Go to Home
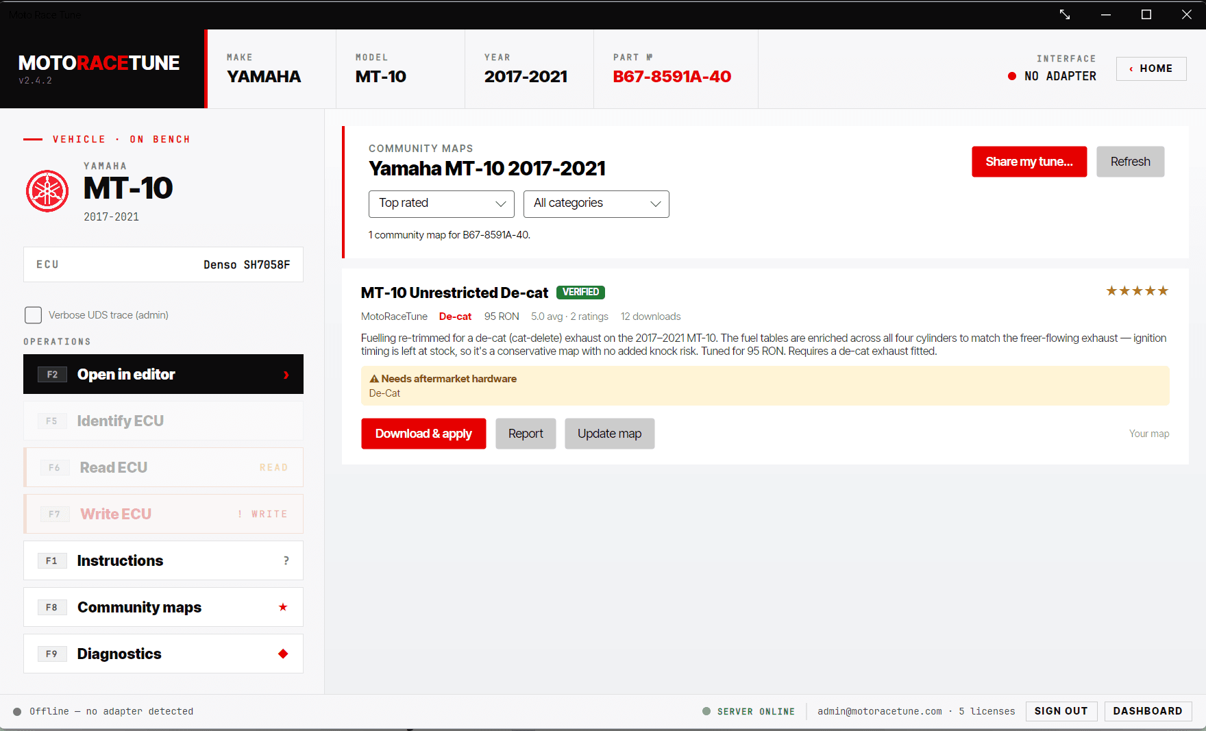This screenshot has width=1206, height=731. click(x=1151, y=69)
